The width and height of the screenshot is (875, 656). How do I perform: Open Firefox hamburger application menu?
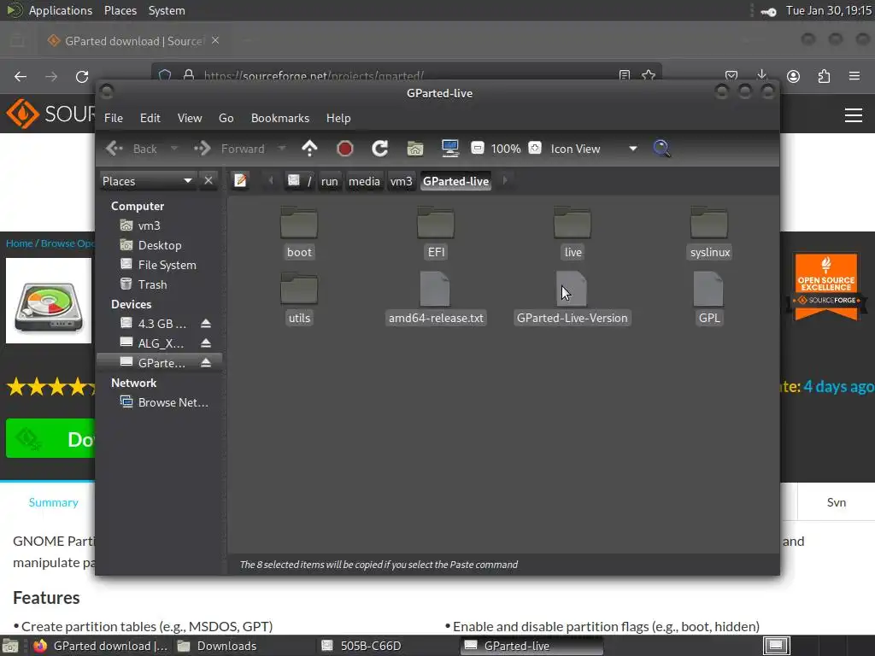click(854, 76)
